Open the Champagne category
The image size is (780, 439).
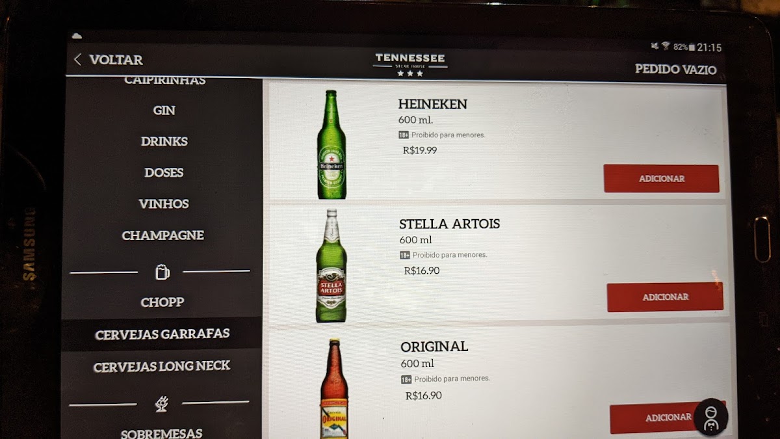click(x=163, y=235)
